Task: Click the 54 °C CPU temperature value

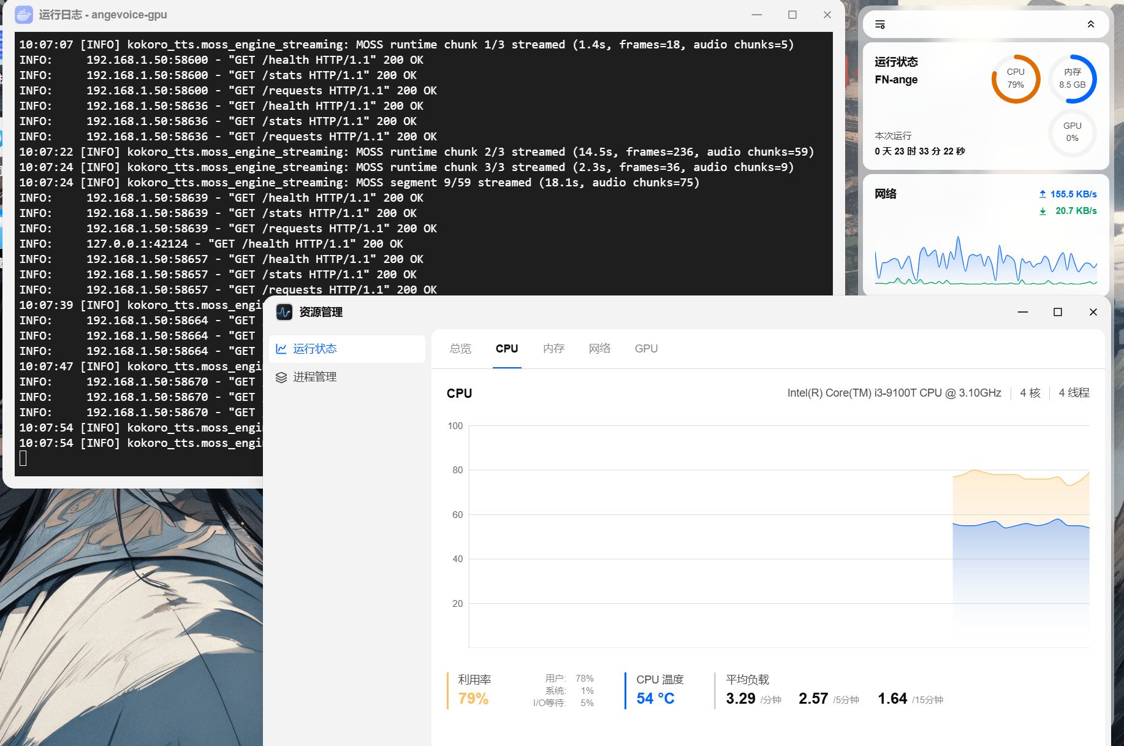Action: pyautogui.click(x=655, y=699)
